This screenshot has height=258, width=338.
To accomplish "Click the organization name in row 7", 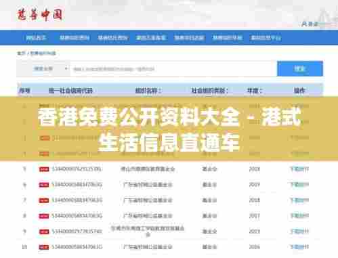I will tap(148, 200).
